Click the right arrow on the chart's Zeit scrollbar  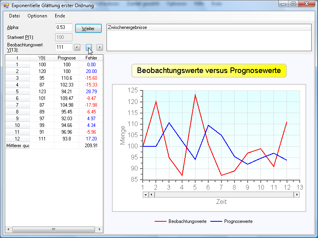click(297, 195)
